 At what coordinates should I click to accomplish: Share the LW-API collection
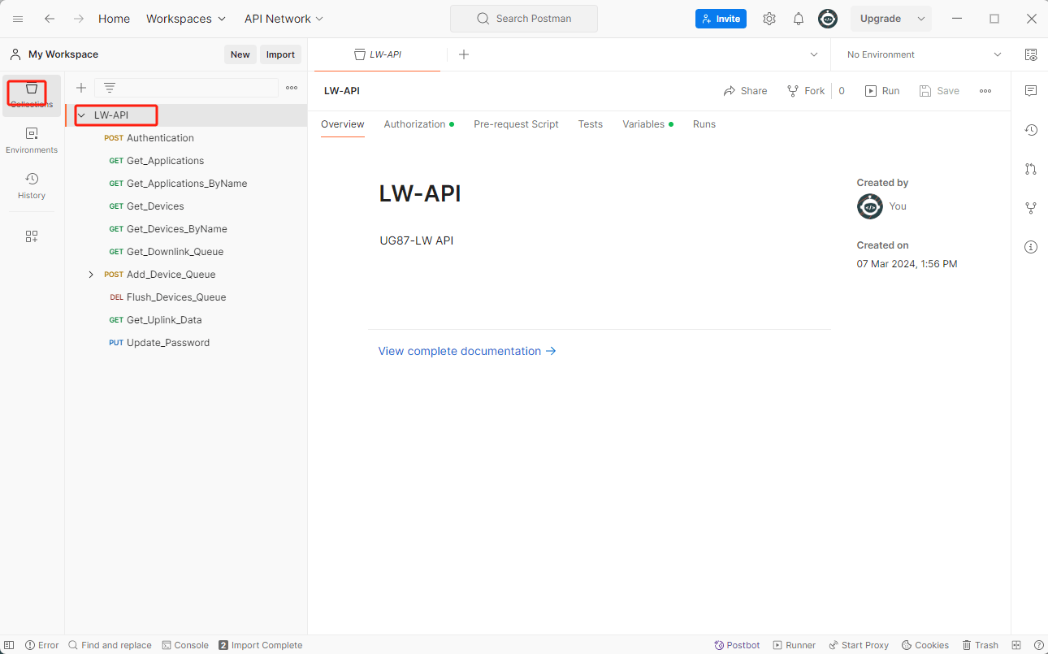745,91
